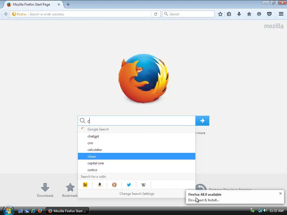Search with Twitter engine icon
The width and height of the screenshot is (287, 215).
pyautogui.click(x=129, y=185)
